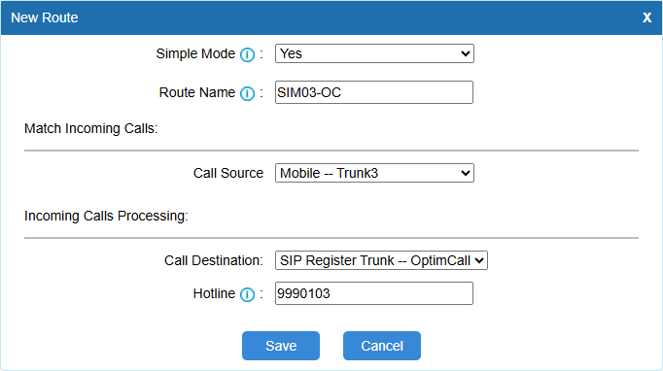Click the divider line under Incoming Calls Processing
This screenshot has height=371, width=663.
click(331, 238)
